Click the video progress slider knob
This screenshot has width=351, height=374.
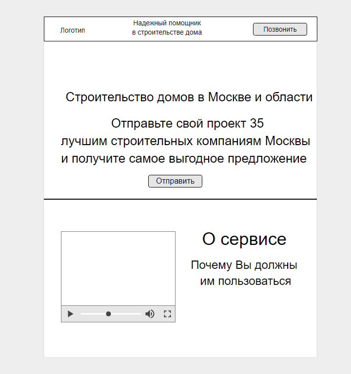108,314
